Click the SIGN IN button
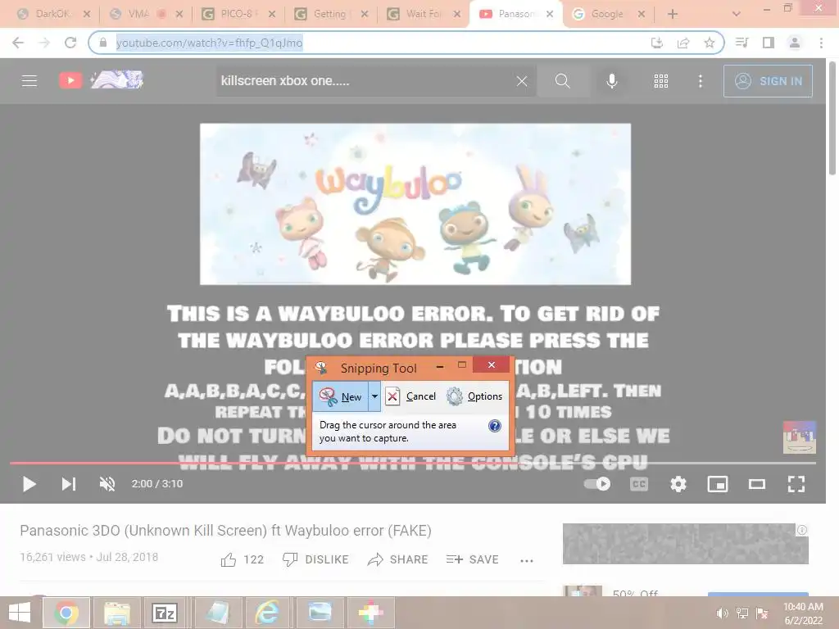This screenshot has height=629, width=839. click(768, 81)
